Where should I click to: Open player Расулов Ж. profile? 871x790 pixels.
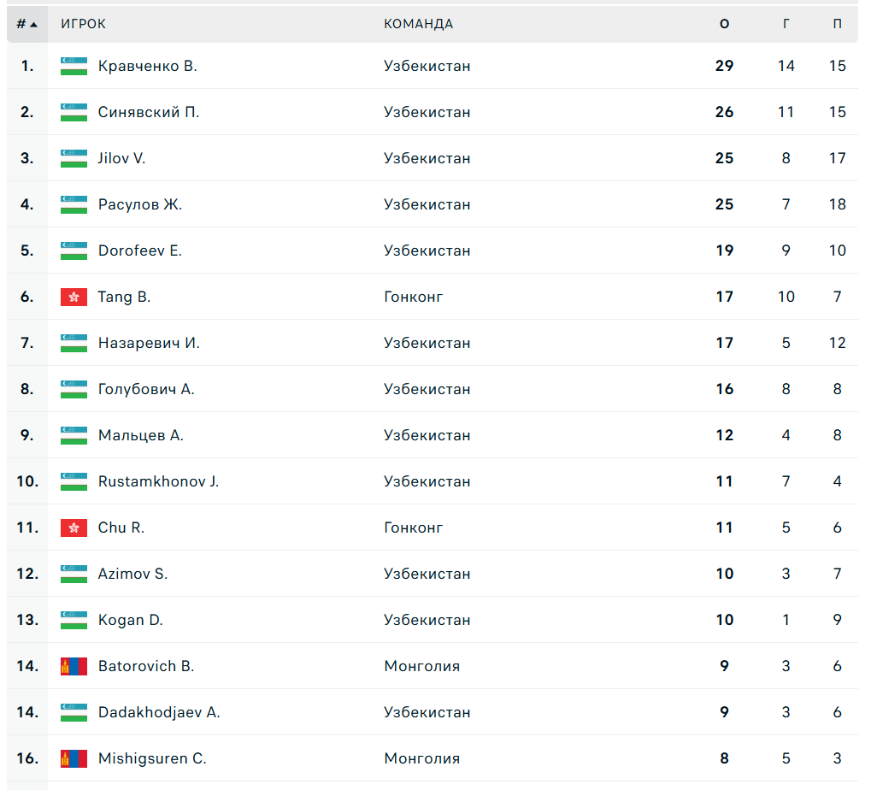(x=139, y=204)
